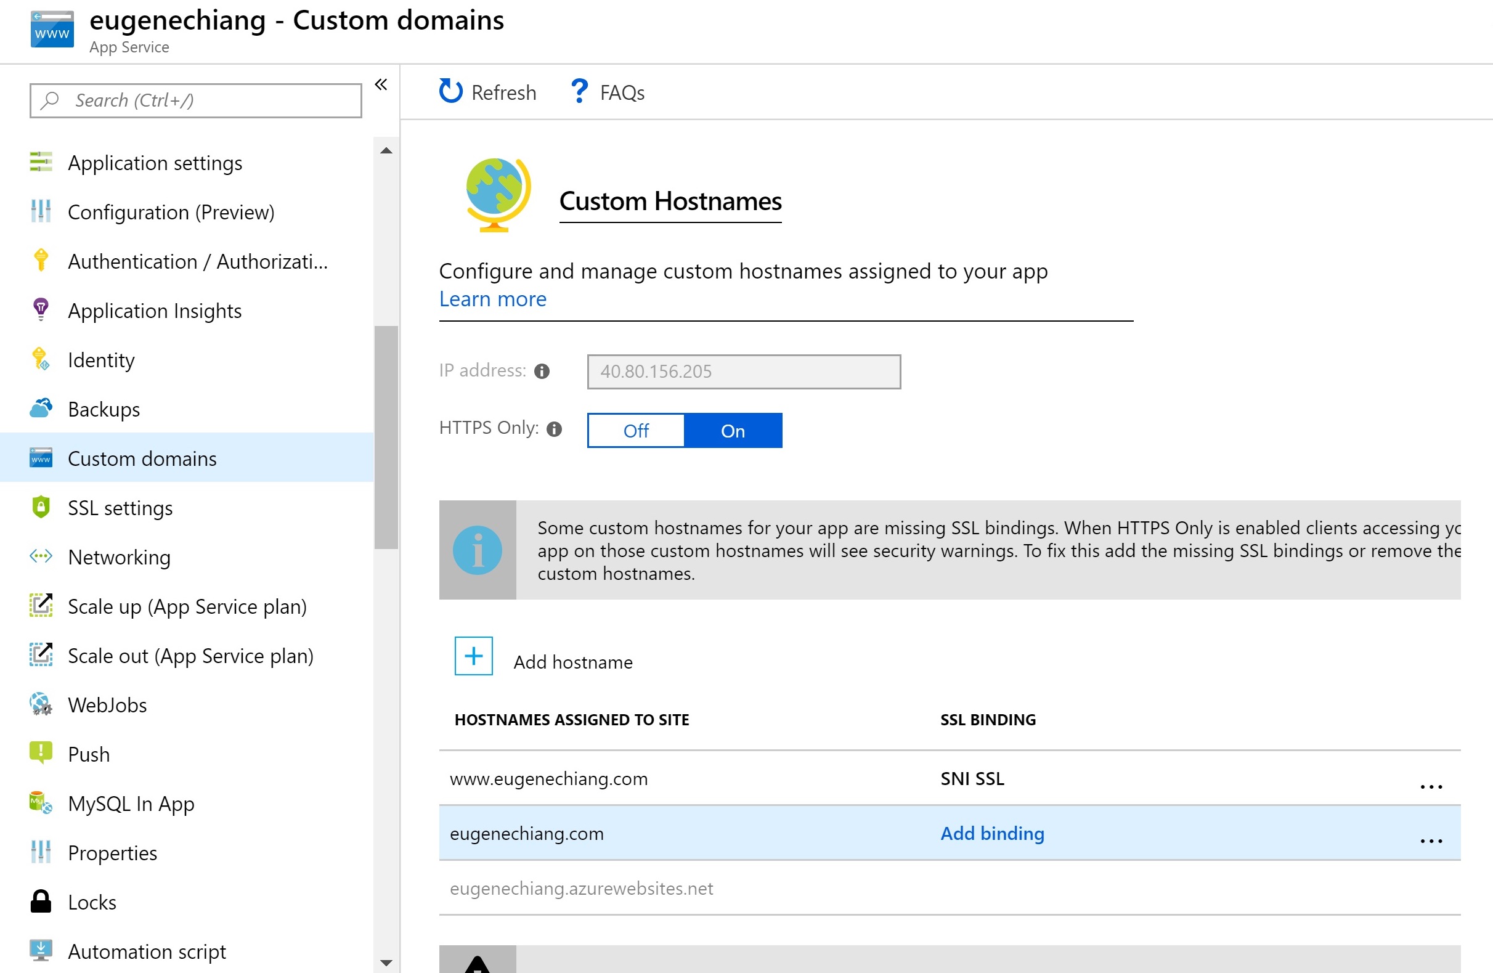Open Application settings menu item

(187, 163)
